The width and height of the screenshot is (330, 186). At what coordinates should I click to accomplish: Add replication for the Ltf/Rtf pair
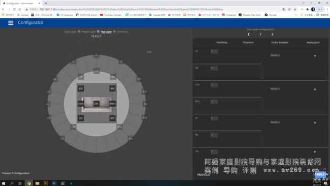tap(315, 56)
